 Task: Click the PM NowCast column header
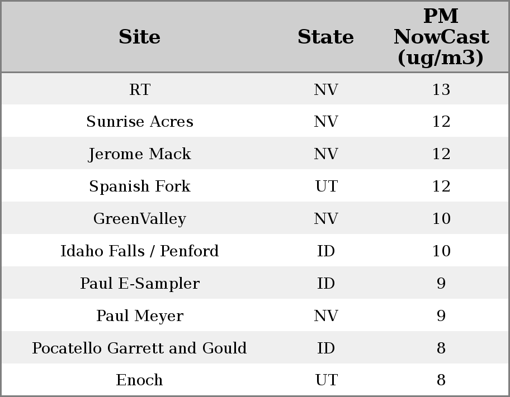[441, 37]
